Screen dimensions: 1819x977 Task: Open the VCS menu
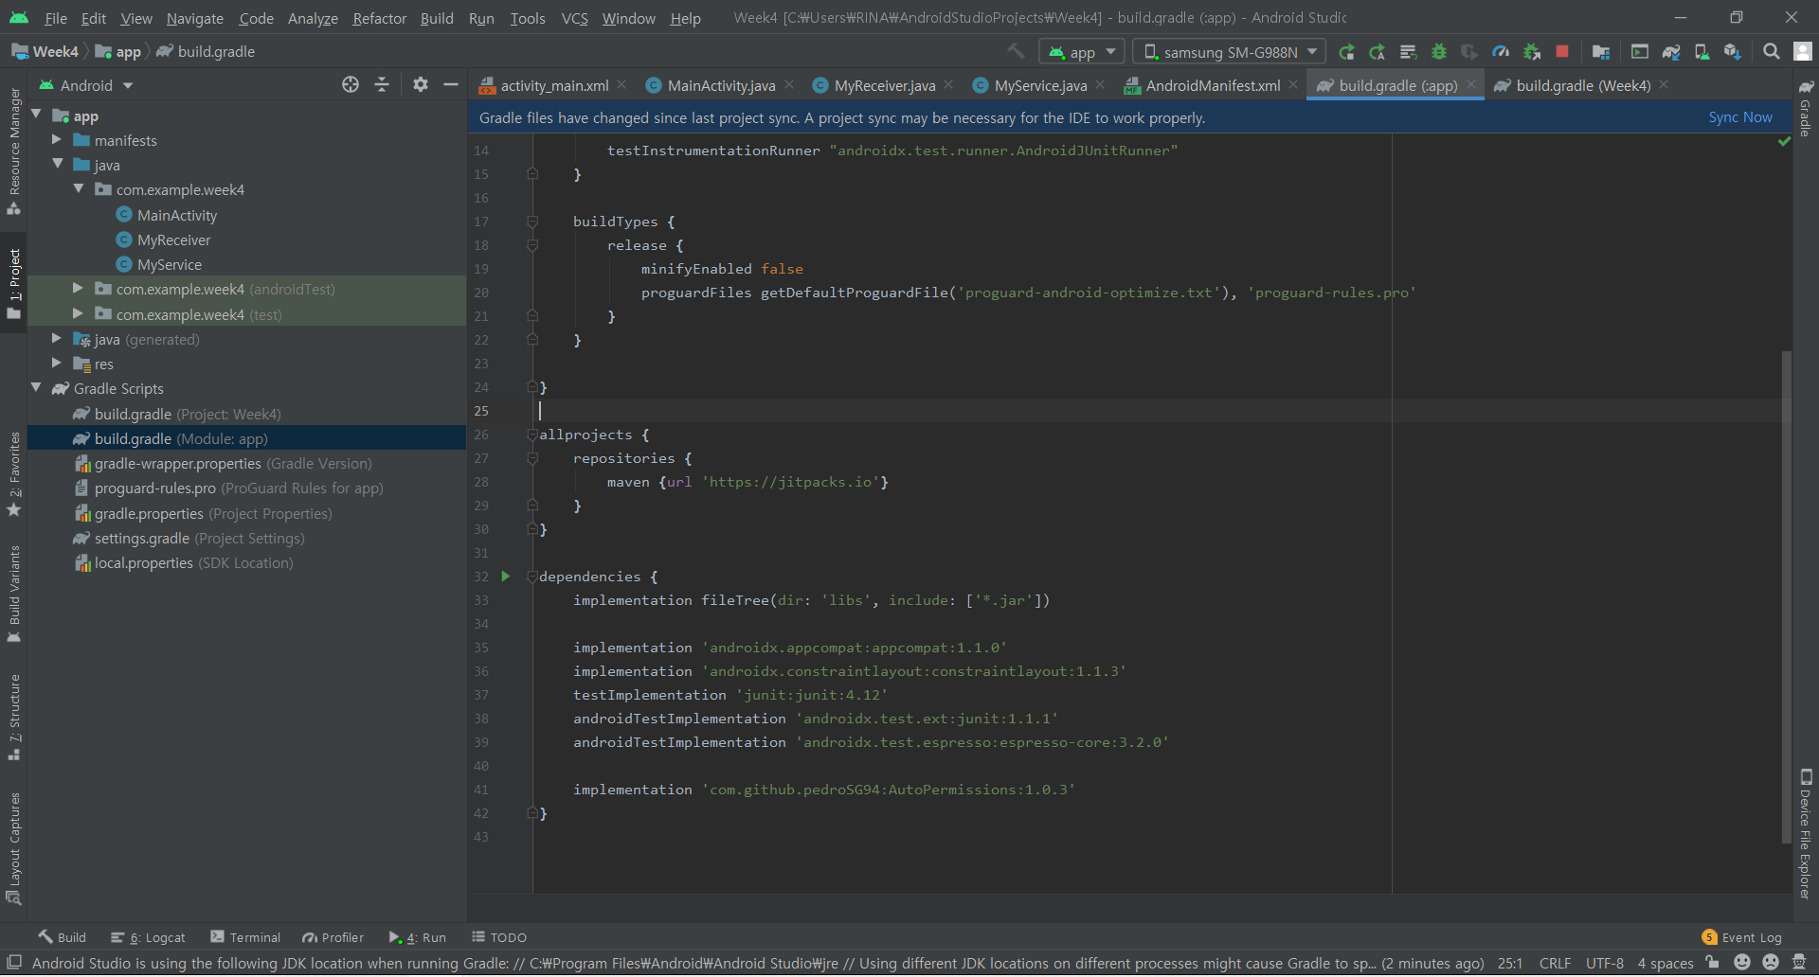click(574, 18)
